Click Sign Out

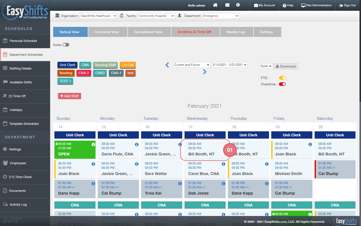pyautogui.click(x=347, y=5)
